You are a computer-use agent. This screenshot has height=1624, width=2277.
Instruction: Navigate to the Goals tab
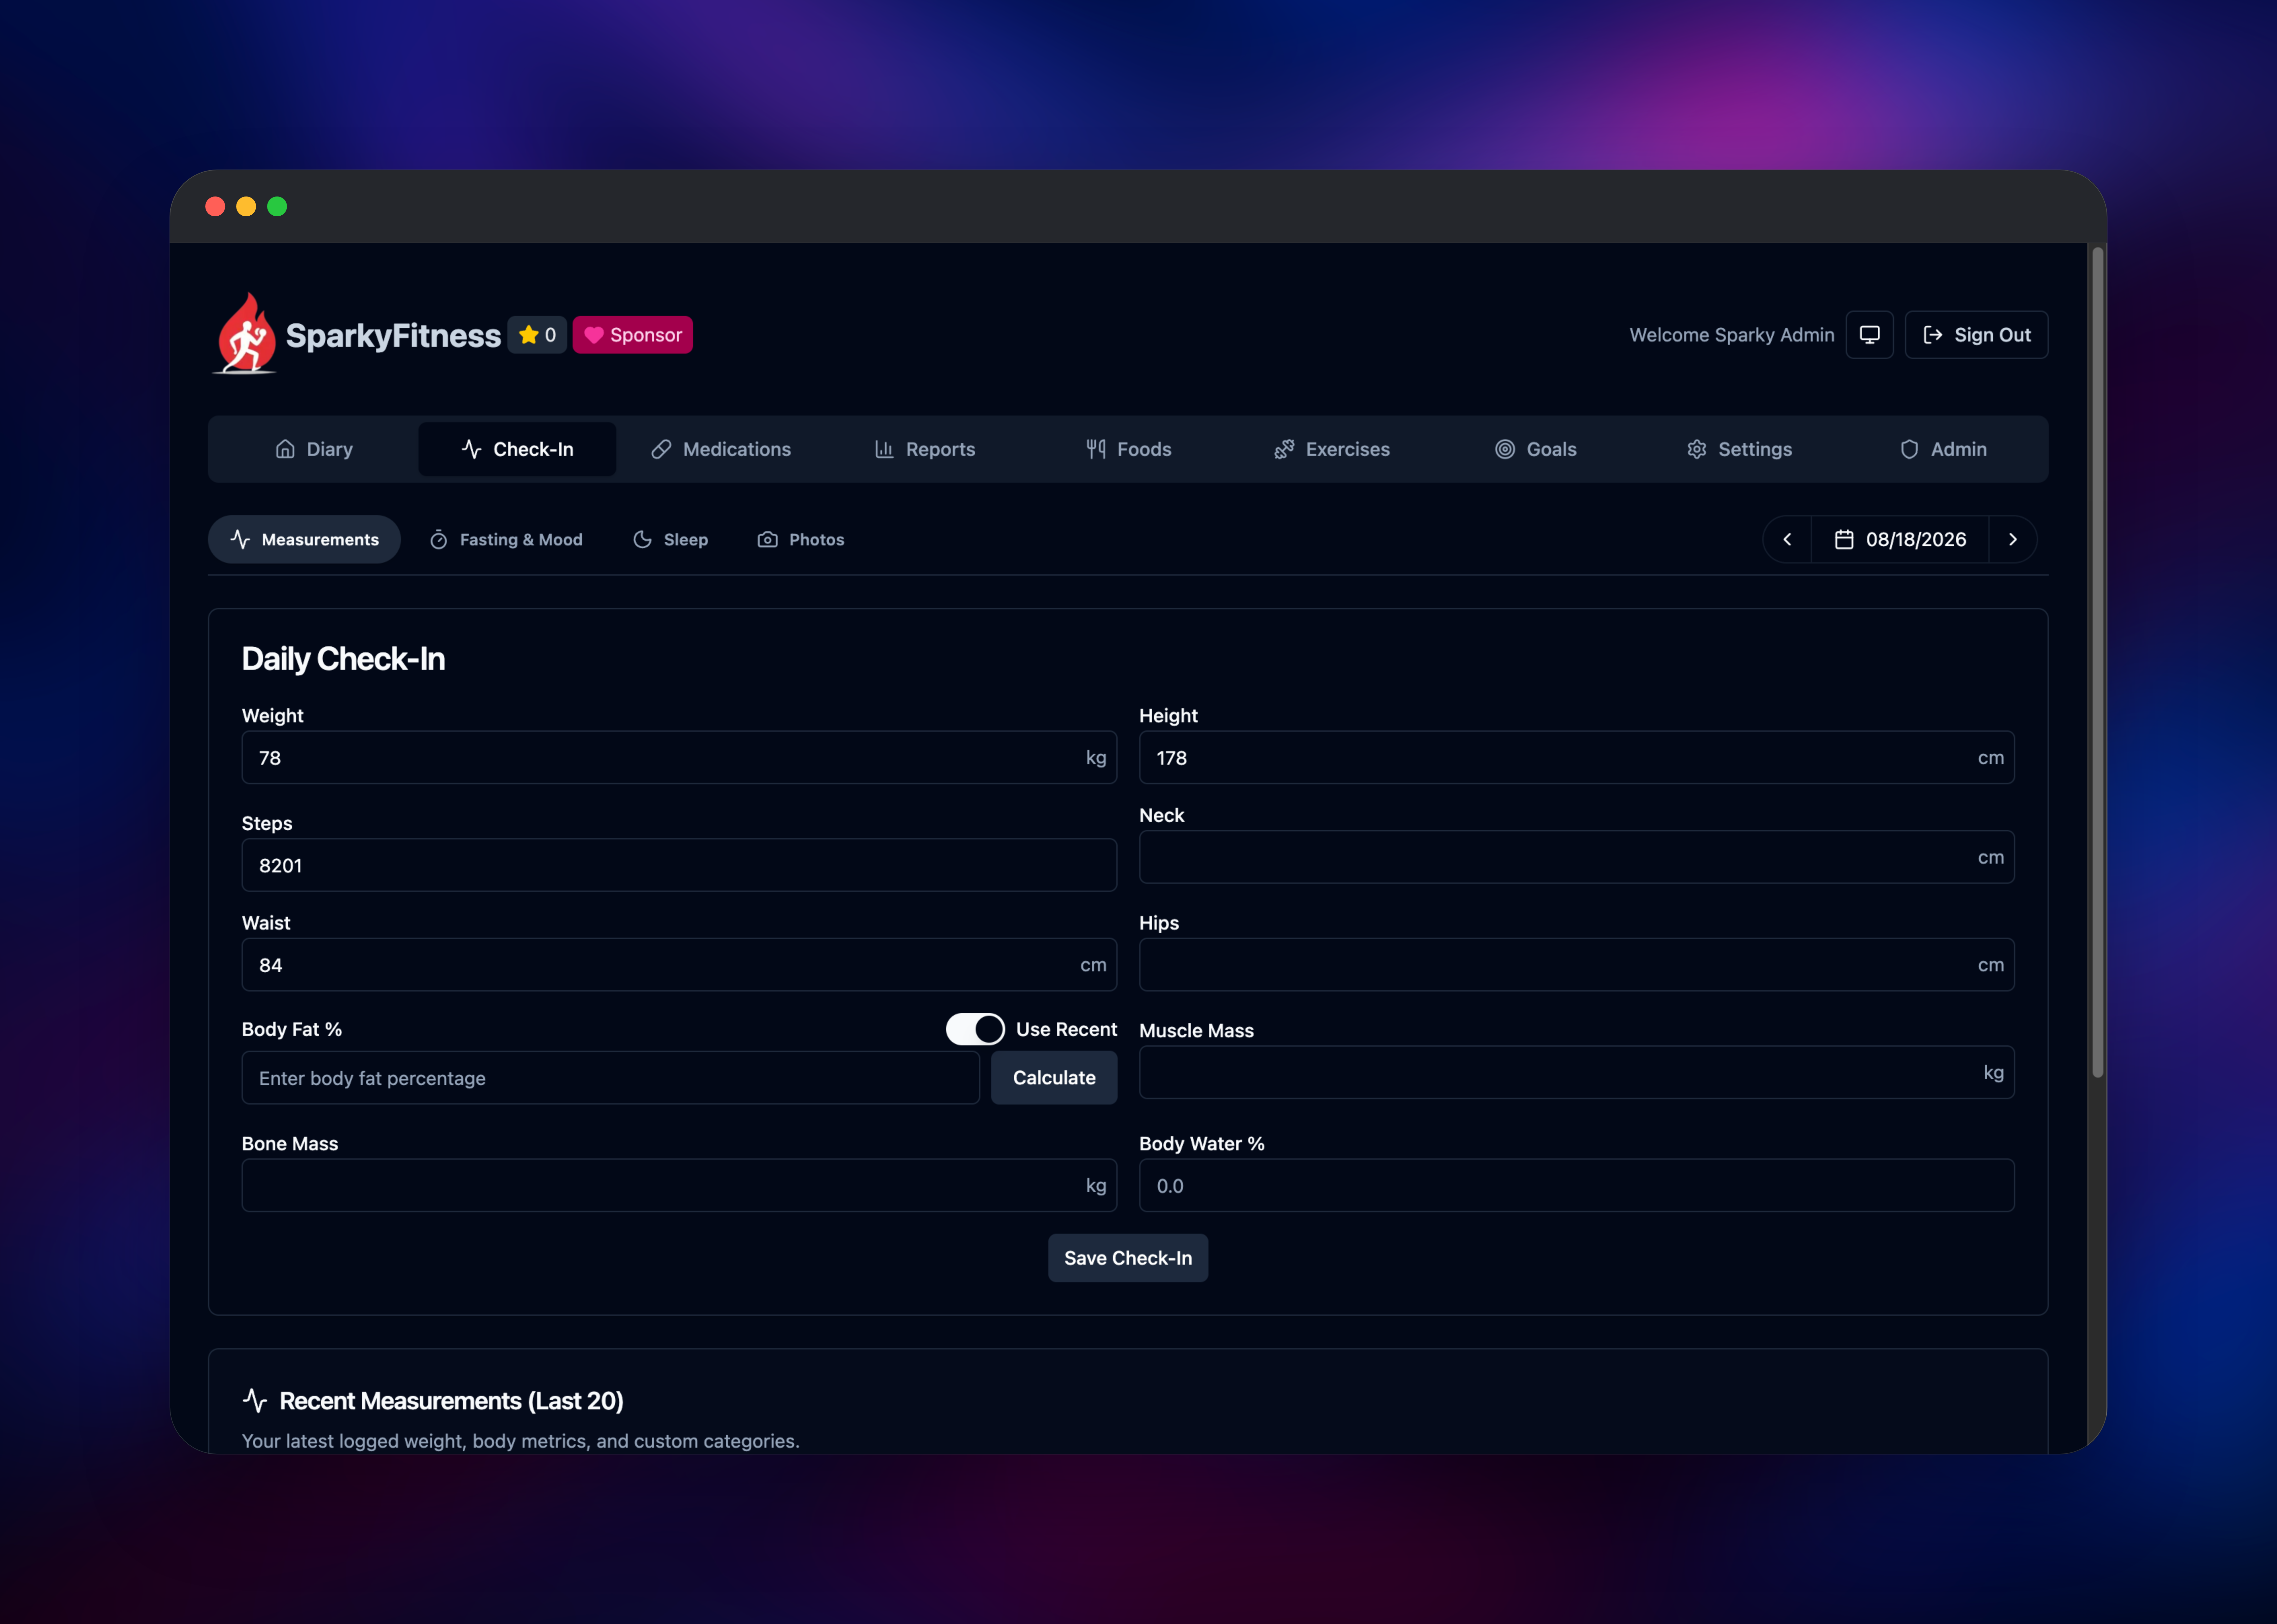(x=1536, y=449)
